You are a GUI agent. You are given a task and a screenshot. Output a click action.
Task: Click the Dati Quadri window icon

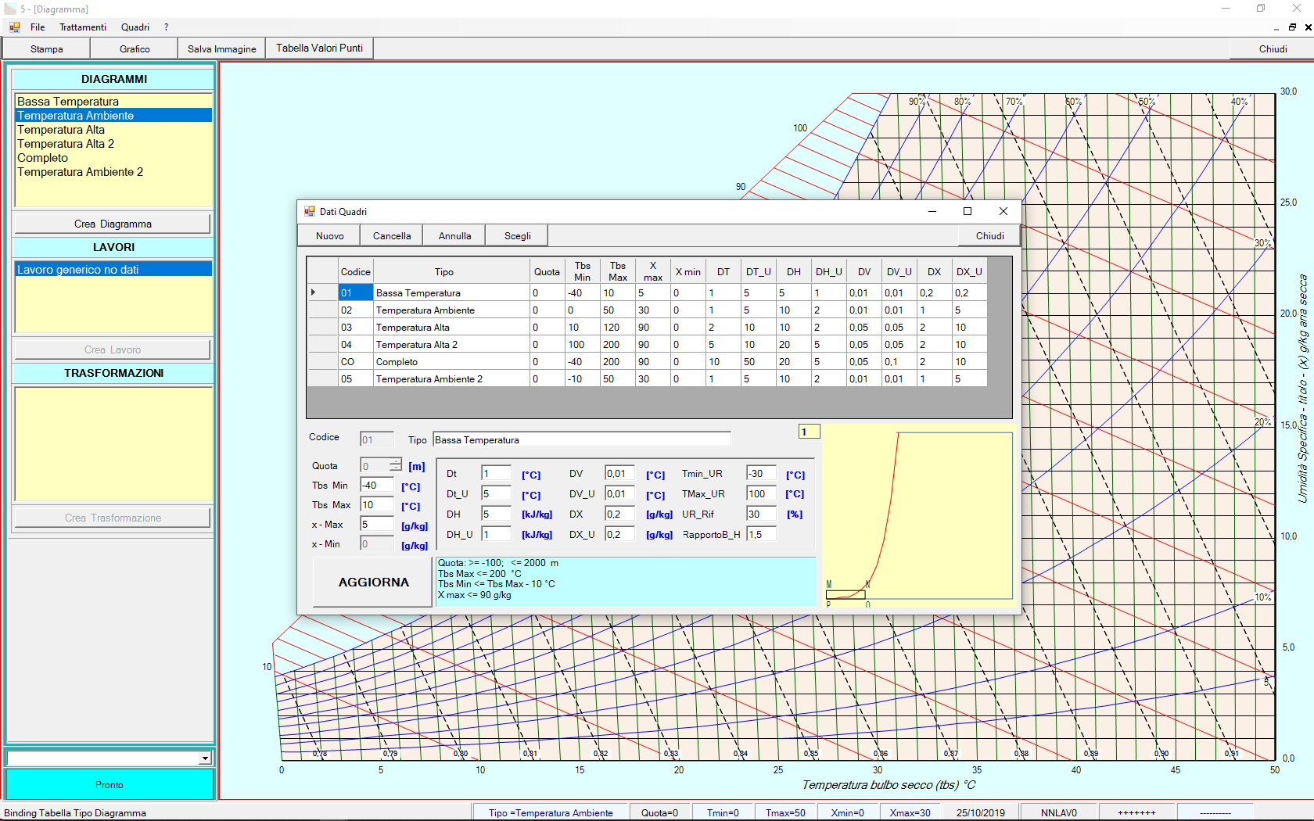coord(310,212)
